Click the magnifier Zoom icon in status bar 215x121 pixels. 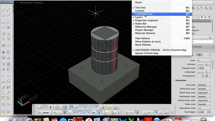coord(132,113)
